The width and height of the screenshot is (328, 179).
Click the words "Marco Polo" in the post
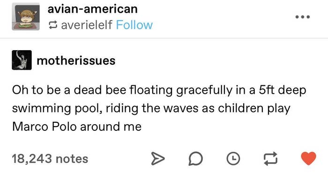[x=44, y=127]
